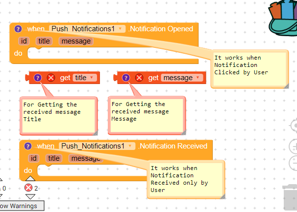Go to previous error with up arrow
Image resolution: width=297 pixels, height=212 pixels.
(30, 179)
